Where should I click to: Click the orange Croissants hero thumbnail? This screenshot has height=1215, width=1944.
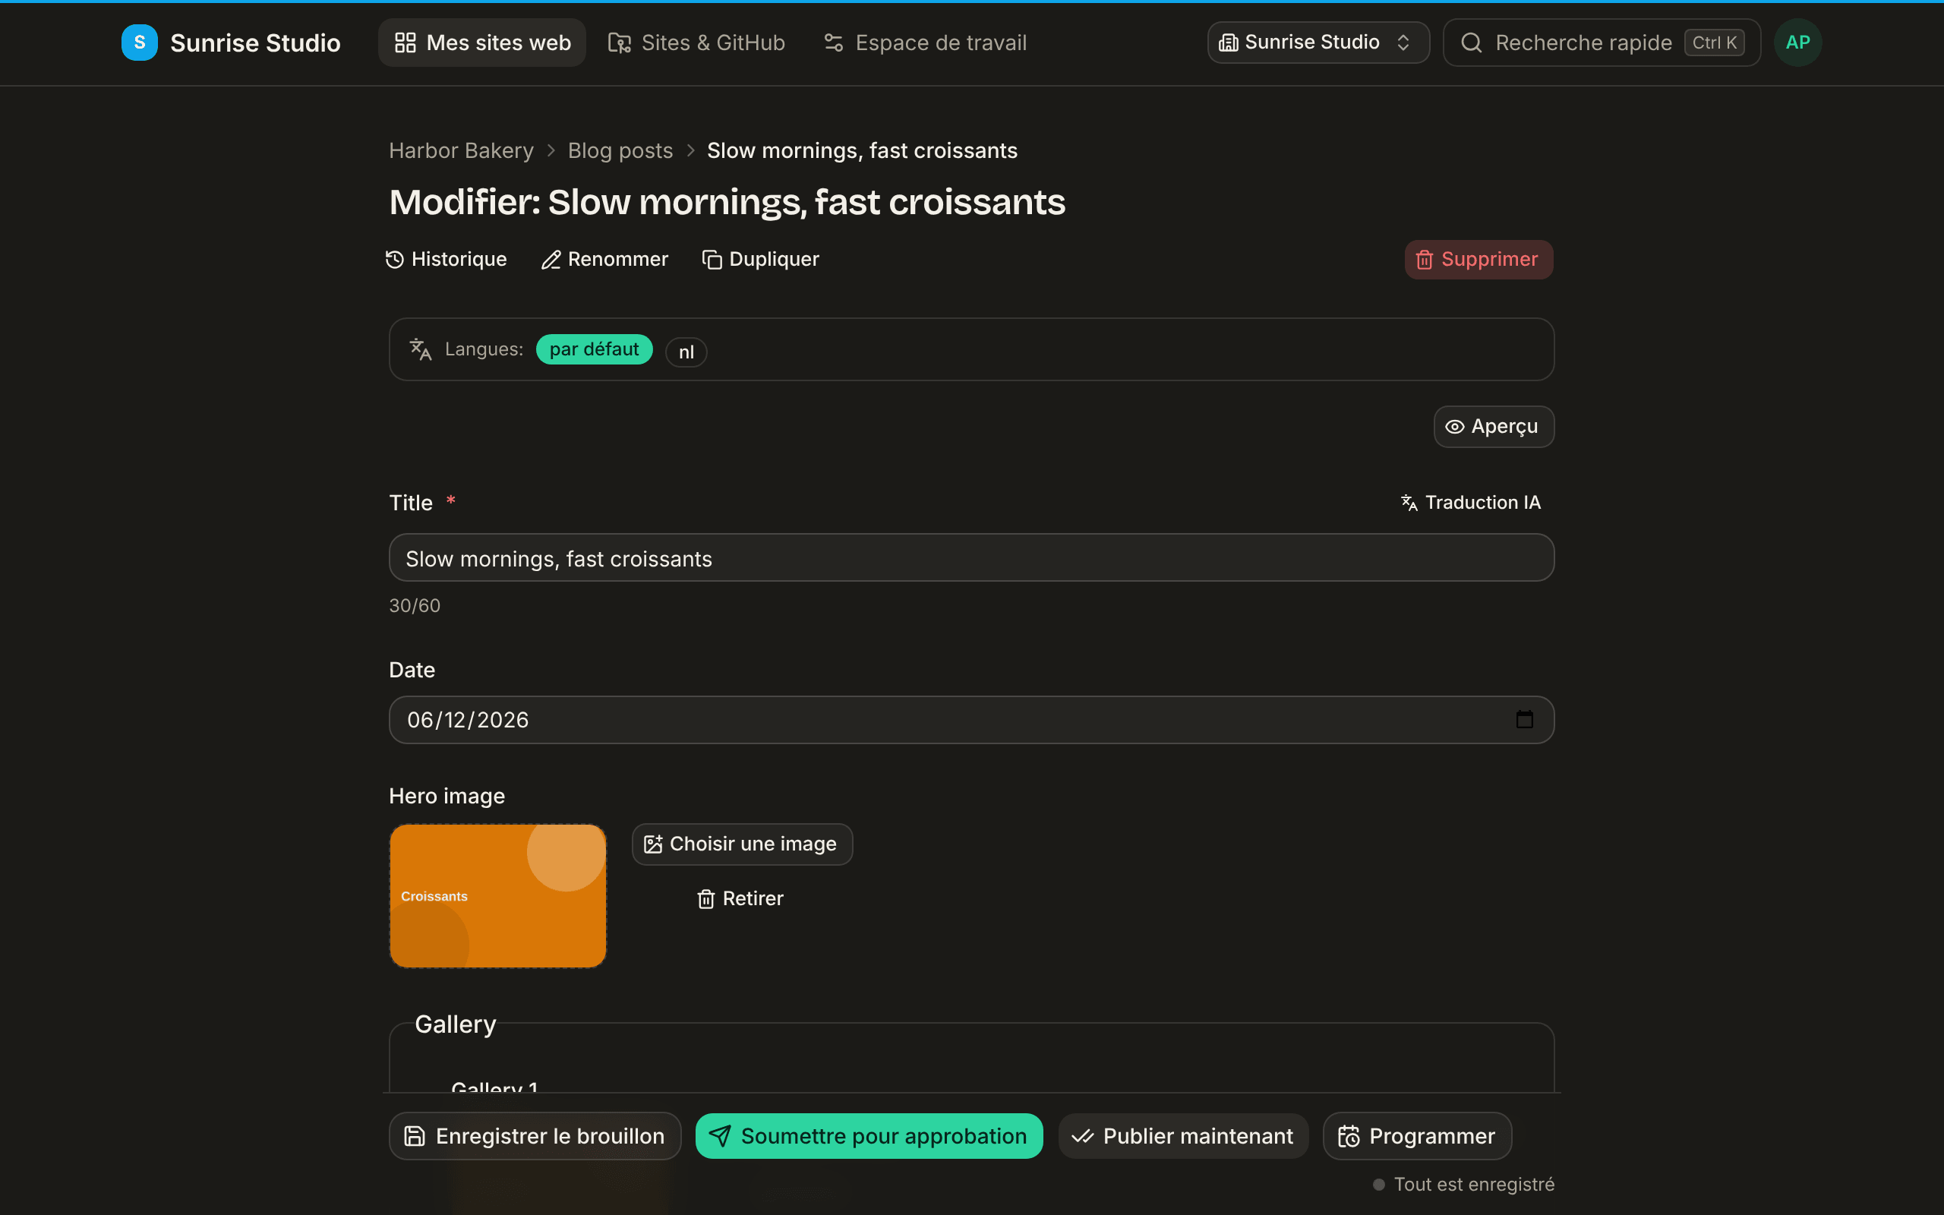(498, 896)
